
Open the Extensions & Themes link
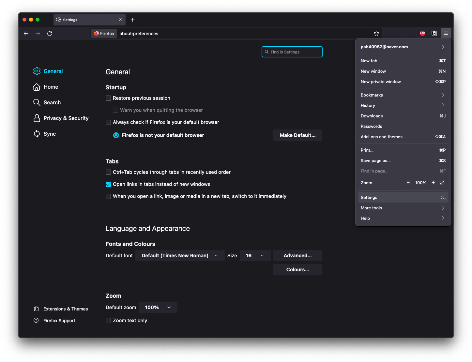66,309
